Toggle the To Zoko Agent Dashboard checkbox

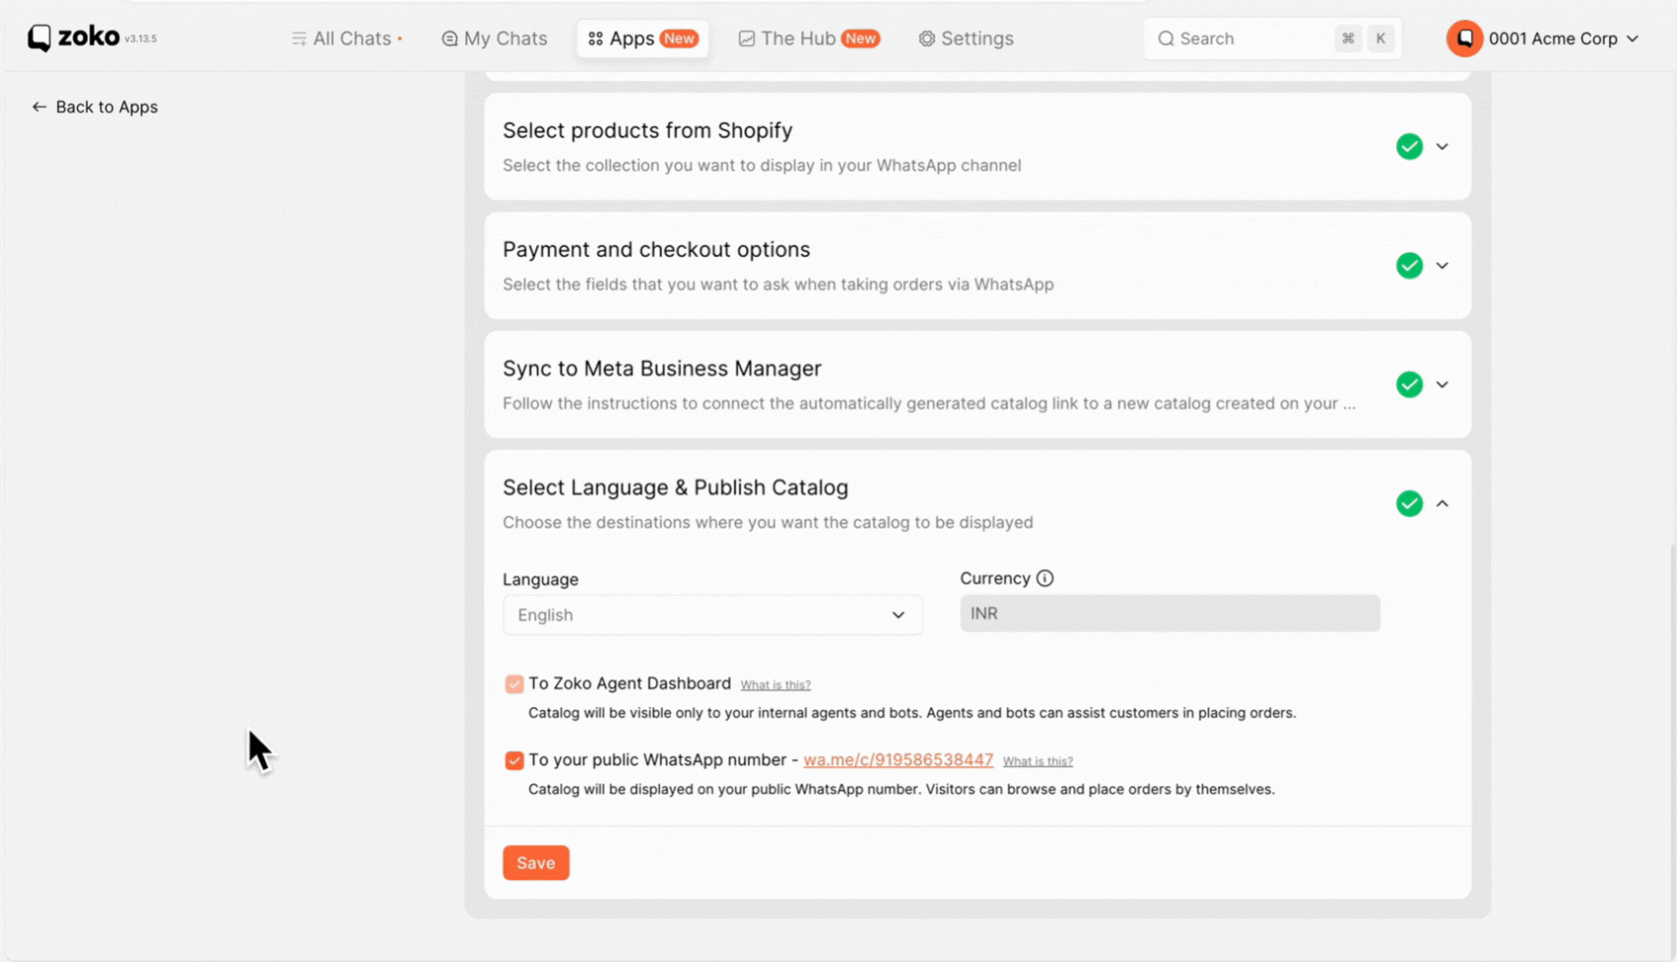pos(514,684)
